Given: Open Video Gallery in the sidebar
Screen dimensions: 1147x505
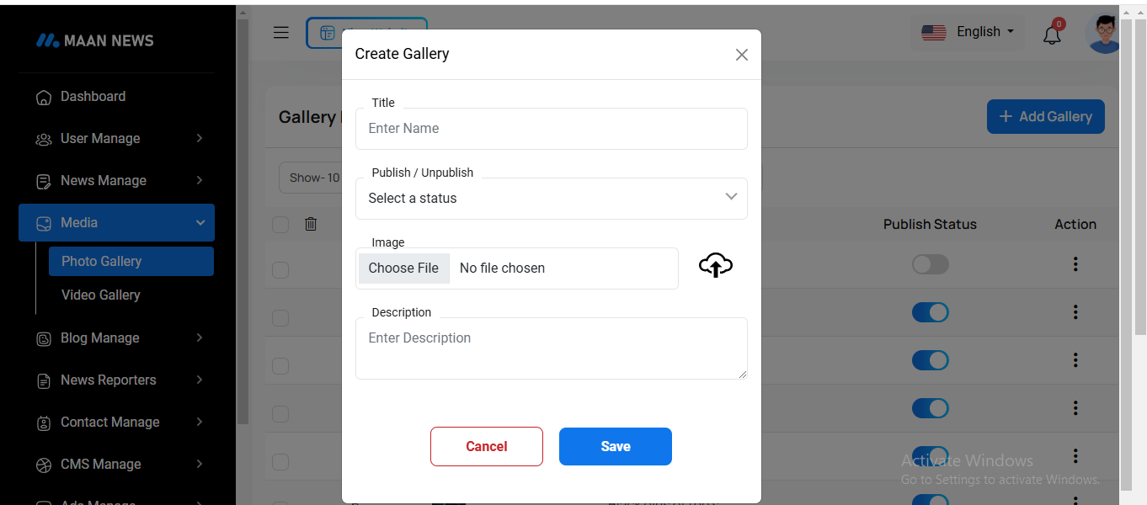Looking at the screenshot, I should point(100,295).
